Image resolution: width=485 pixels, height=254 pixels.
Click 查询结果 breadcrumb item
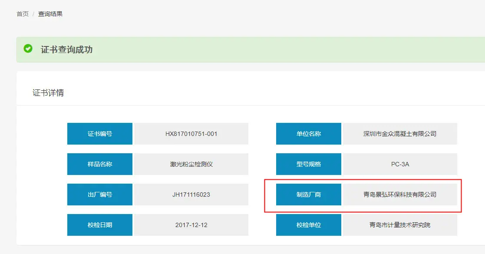coord(50,14)
